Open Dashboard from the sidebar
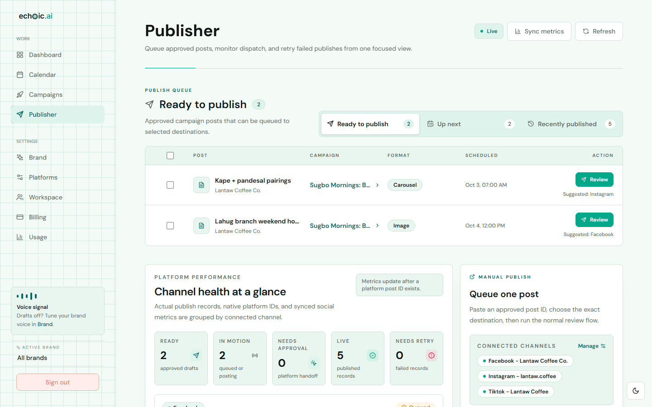This screenshot has height=407, width=652. 58,55
